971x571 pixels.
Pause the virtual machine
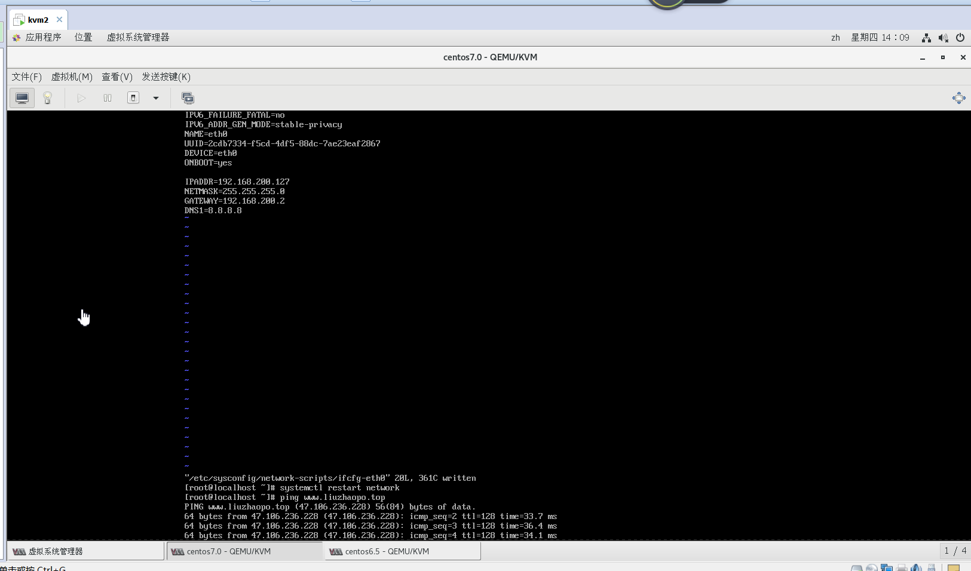click(x=108, y=98)
